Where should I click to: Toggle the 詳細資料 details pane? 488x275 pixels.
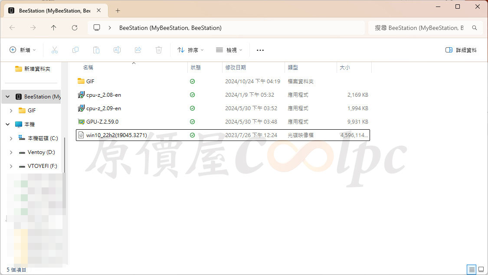tap(461, 50)
